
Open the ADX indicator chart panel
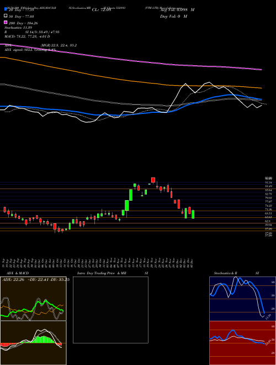click(33, 299)
